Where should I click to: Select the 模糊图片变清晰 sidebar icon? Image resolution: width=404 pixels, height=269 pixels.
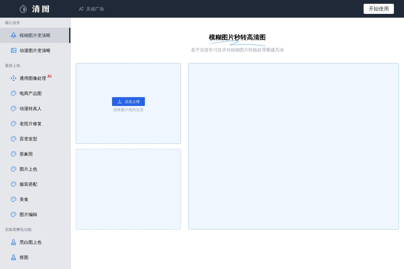(14, 35)
